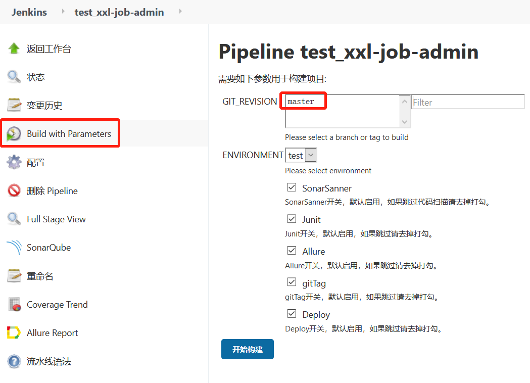Viewport: 530px width, 383px height.
Task: Select 重命名 in sidebar
Action: pyautogui.click(x=40, y=276)
